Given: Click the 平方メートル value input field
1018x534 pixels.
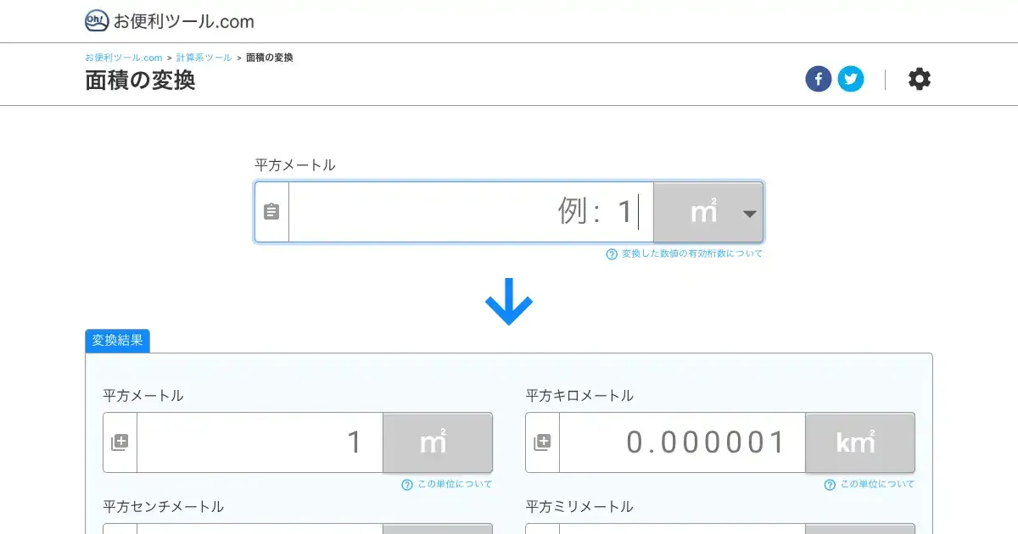Looking at the screenshot, I should [x=471, y=212].
